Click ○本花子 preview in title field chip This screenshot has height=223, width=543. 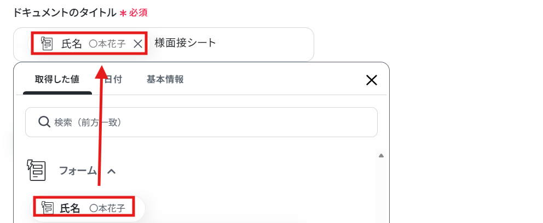pos(107,44)
